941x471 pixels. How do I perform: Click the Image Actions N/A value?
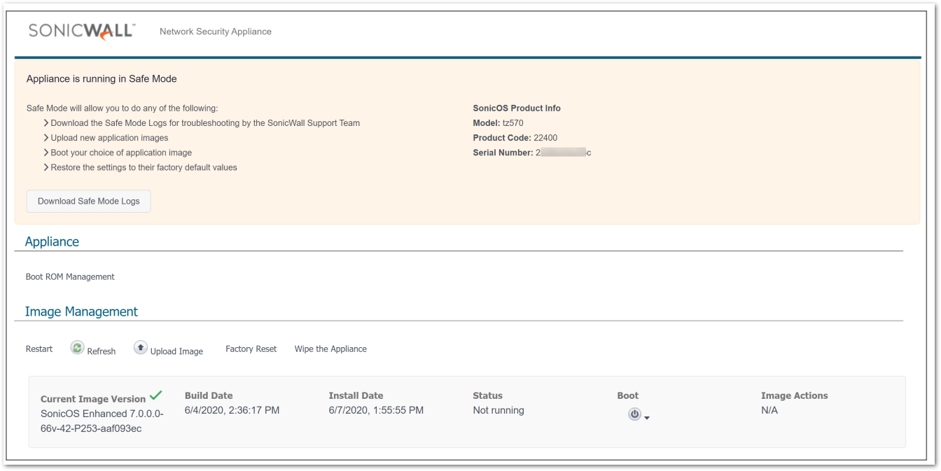769,410
